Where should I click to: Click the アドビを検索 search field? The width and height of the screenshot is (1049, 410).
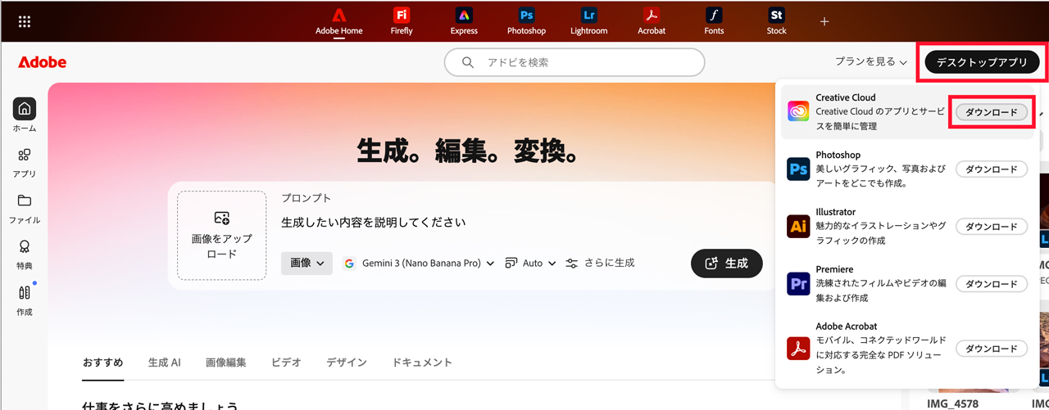tap(574, 62)
